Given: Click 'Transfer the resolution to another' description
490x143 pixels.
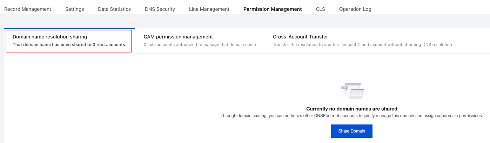Looking at the screenshot, I should point(309,45).
